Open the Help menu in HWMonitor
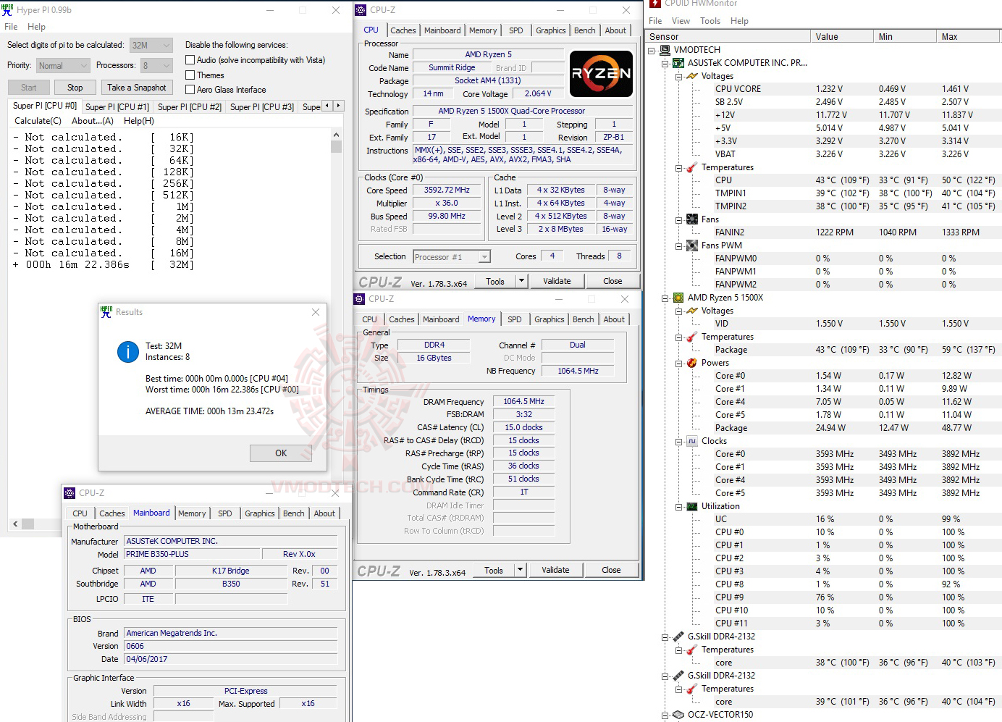The image size is (1002, 722). (x=739, y=21)
